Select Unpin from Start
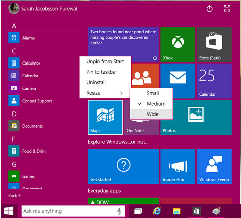 tap(105, 61)
